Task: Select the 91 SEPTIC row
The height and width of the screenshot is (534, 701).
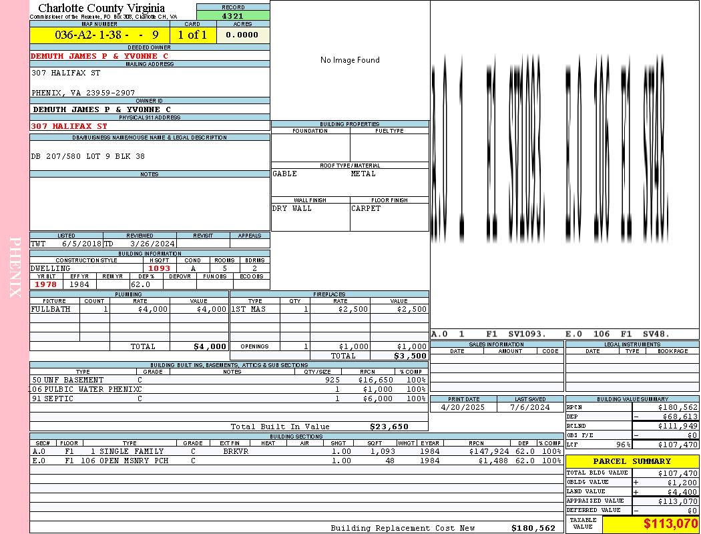Action: [229, 398]
